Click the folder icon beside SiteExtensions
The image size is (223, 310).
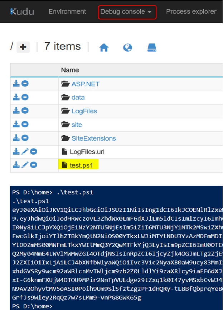pyautogui.click(x=65, y=138)
